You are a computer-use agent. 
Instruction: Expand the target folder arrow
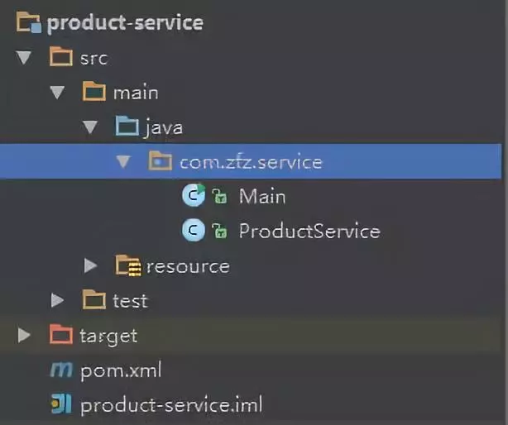click(24, 335)
